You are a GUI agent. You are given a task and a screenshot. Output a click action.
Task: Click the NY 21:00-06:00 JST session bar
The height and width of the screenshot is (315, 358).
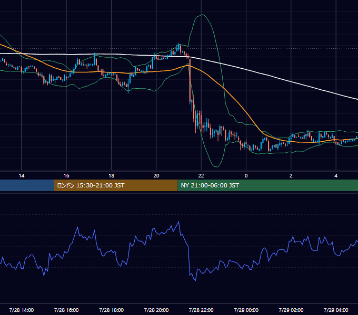click(x=268, y=185)
